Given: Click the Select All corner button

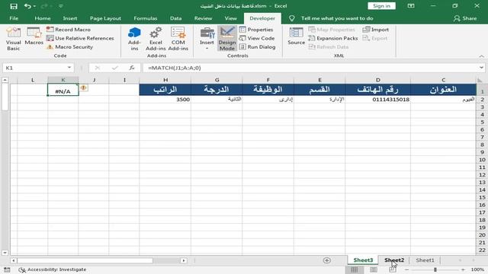Looking at the screenshot, I should coord(480,80).
